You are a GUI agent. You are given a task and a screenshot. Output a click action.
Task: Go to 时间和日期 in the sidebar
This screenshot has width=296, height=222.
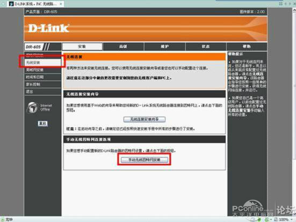tap(42, 77)
